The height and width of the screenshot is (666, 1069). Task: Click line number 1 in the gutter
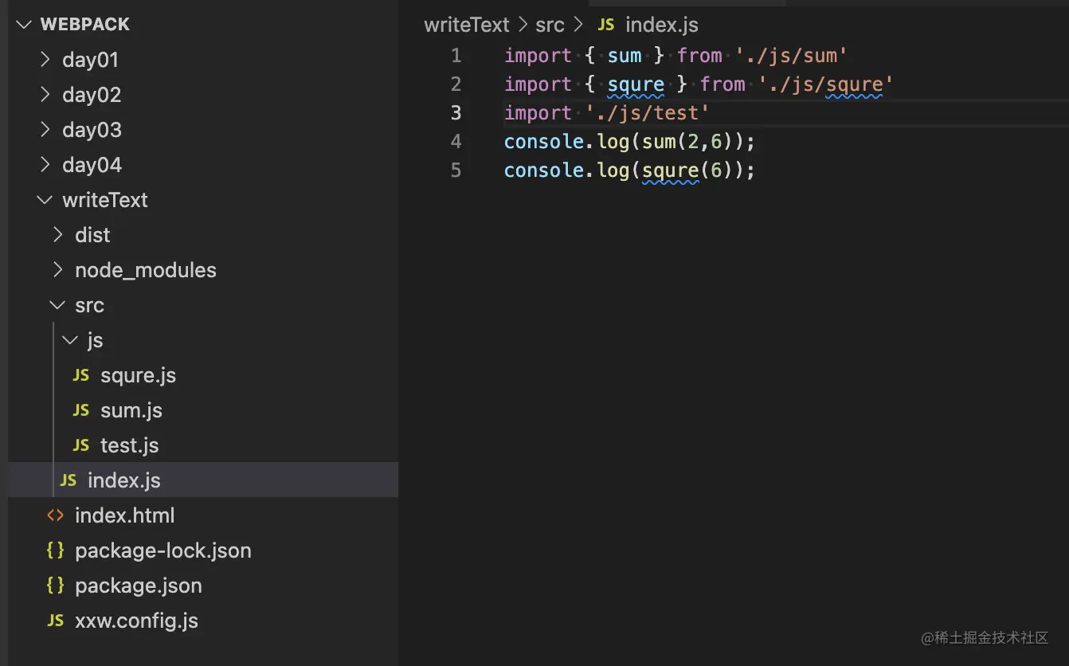pyautogui.click(x=456, y=55)
